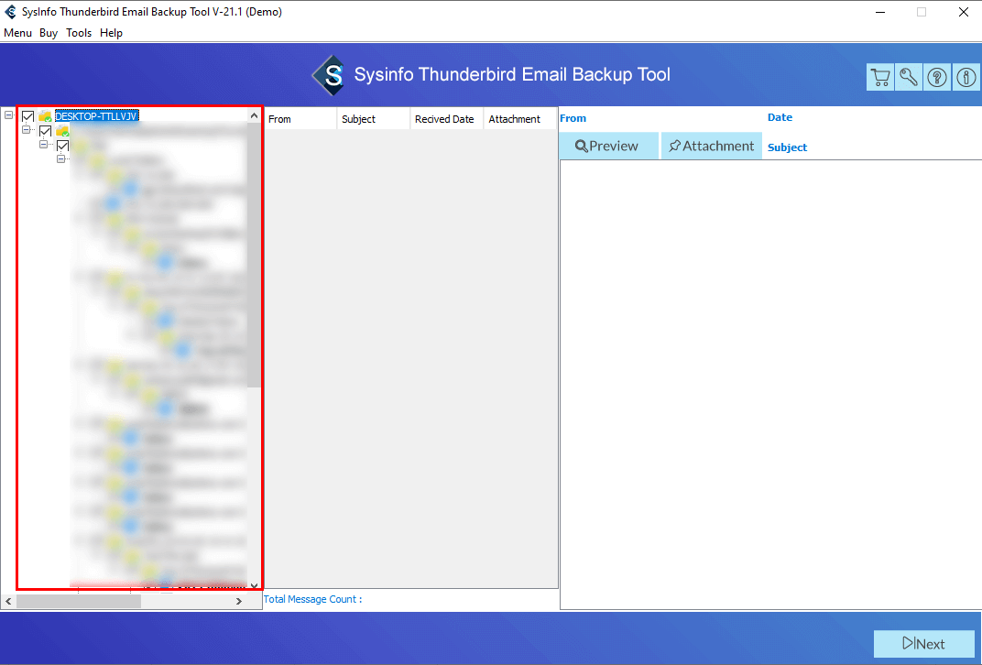
Task: Open the Help menu
Action: click(111, 33)
